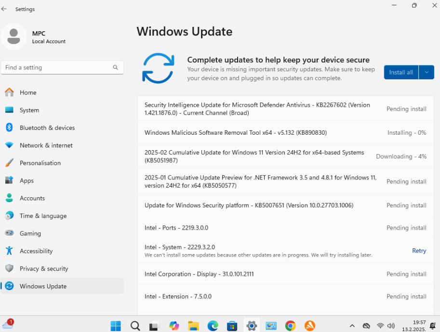Screen dimensions: 440x332
Task: Select Accessibility in the sidebar
Action: [x=62, y=251]
